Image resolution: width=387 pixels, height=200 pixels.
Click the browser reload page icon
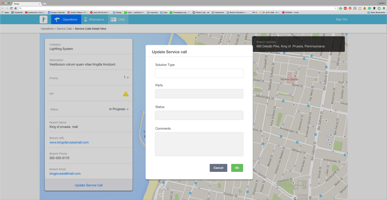(x=11, y=8)
